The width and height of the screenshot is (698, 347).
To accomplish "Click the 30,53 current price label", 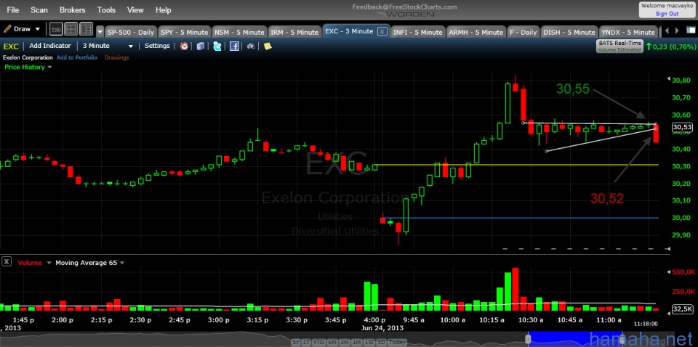I will click(682, 128).
